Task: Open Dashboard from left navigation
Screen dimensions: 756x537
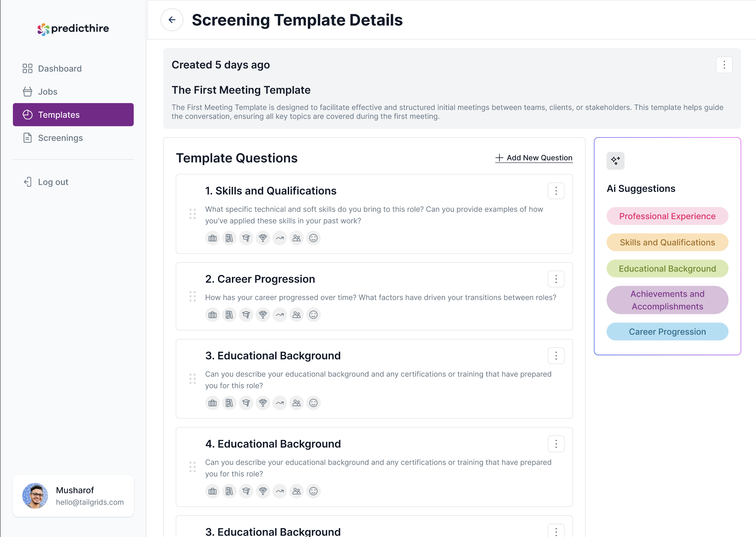Action: click(x=60, y=69)
